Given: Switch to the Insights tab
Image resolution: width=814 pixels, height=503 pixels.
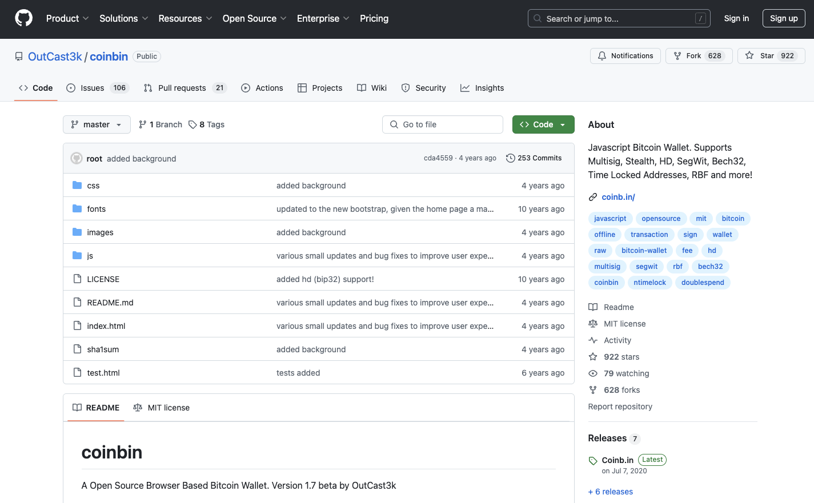Looking at the screenshot, I should [x=482, y=88].
